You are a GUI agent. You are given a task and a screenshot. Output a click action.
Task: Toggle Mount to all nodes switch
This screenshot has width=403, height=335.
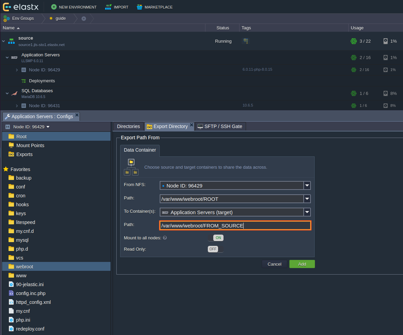216,238
